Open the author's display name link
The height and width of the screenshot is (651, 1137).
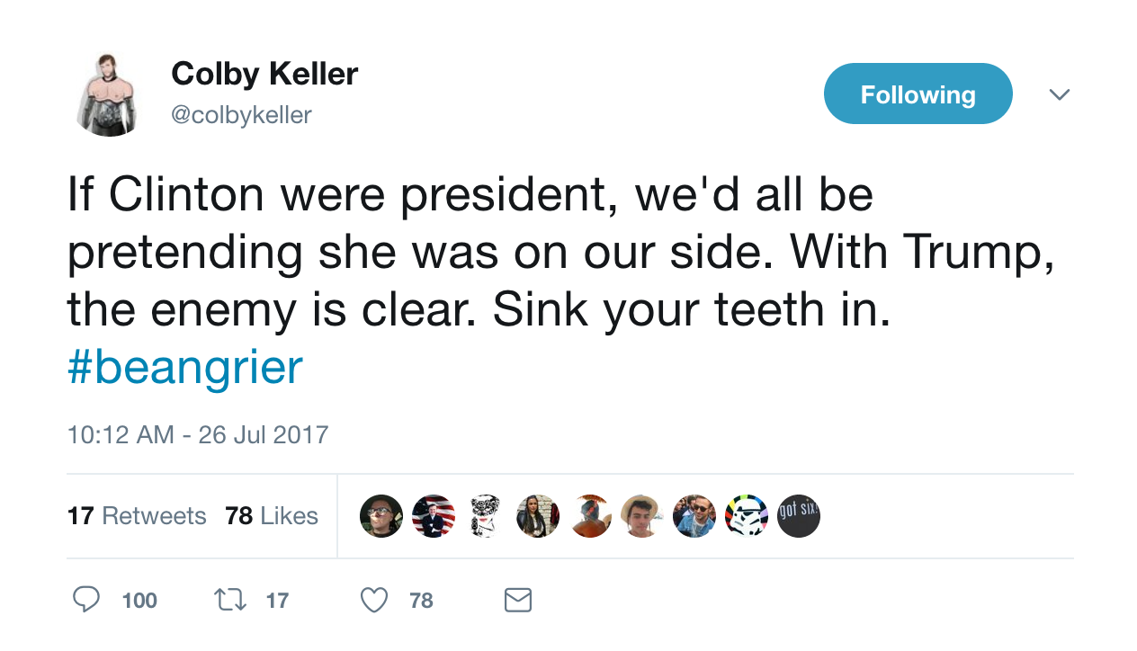pyautogui.click(x=264, y=74)
